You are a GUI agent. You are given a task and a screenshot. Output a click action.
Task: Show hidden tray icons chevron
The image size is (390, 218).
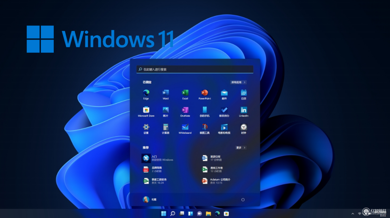352,214
